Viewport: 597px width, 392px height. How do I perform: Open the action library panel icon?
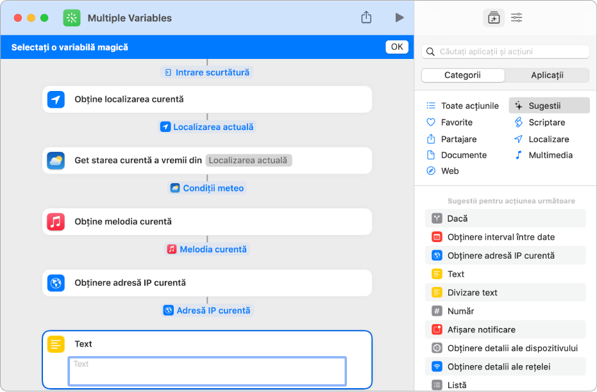494,18
